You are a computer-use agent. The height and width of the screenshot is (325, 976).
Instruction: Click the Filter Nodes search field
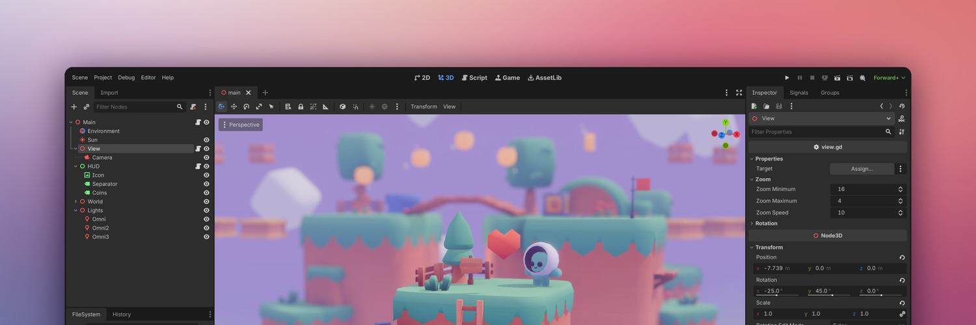pos(139,107)
